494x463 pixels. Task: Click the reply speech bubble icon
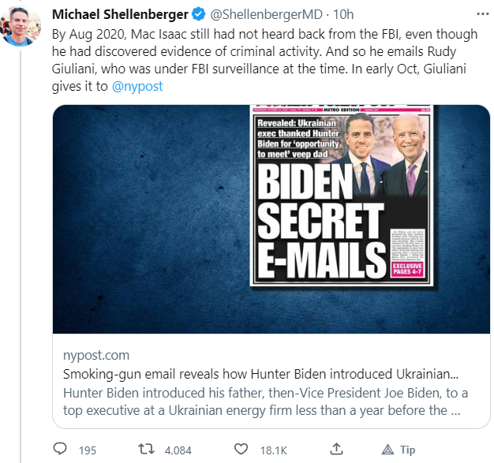pyautogui.click(x=60, y=449)
